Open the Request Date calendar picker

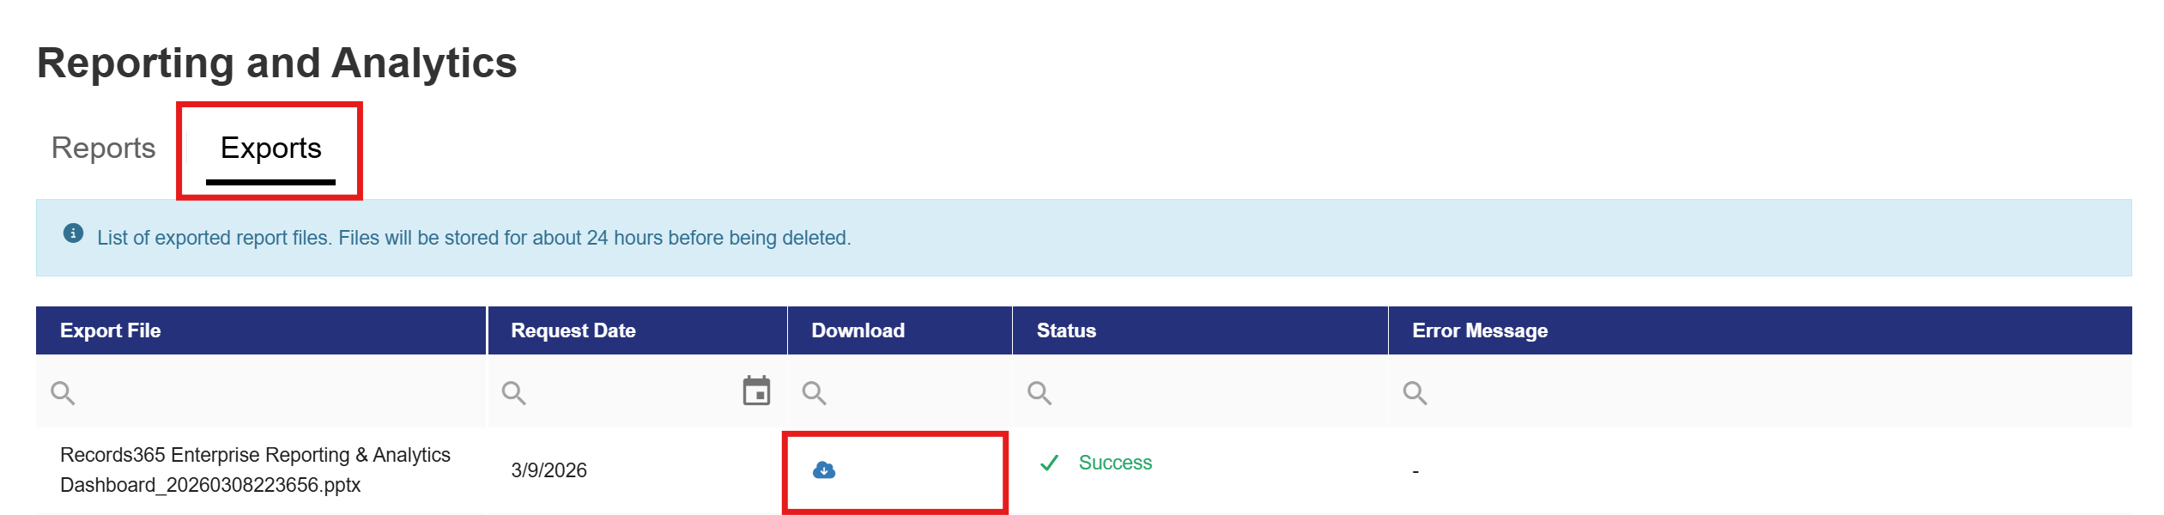point(756,391)
